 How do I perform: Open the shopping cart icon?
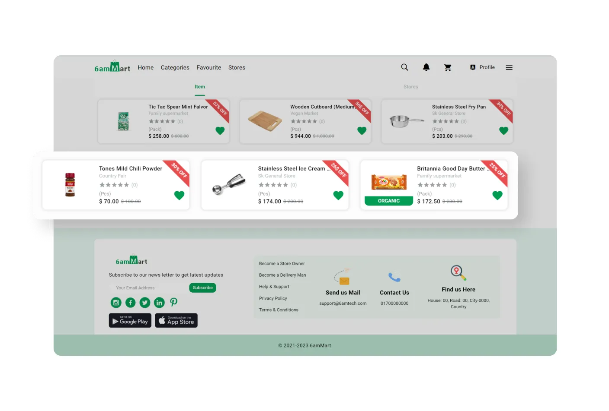(448, 67)
